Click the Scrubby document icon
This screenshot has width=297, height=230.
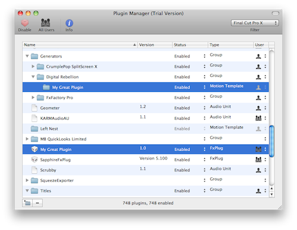34,170
